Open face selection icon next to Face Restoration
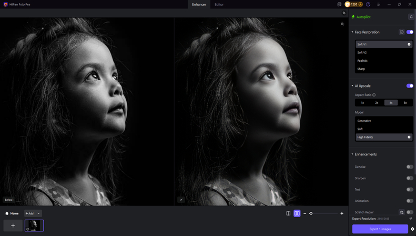The image size is (416, 236). coord(402,32)
